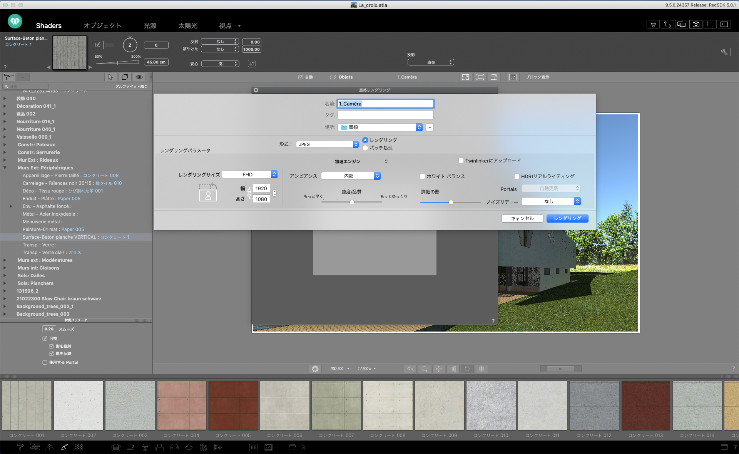Click the 名前 name input field
The height and width of the screenshot is (454, 739).
pyautogui.click(x=386, y=104)
